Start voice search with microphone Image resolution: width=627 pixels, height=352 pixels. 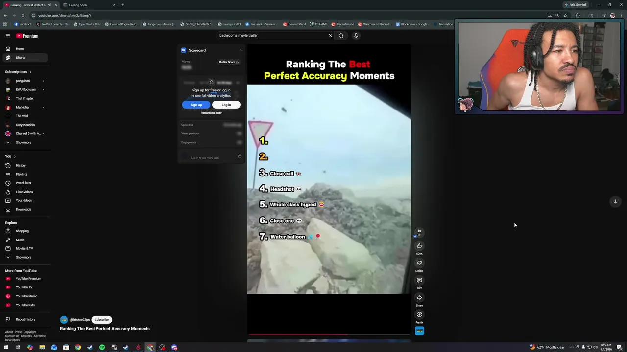click(x=356, y=36)
